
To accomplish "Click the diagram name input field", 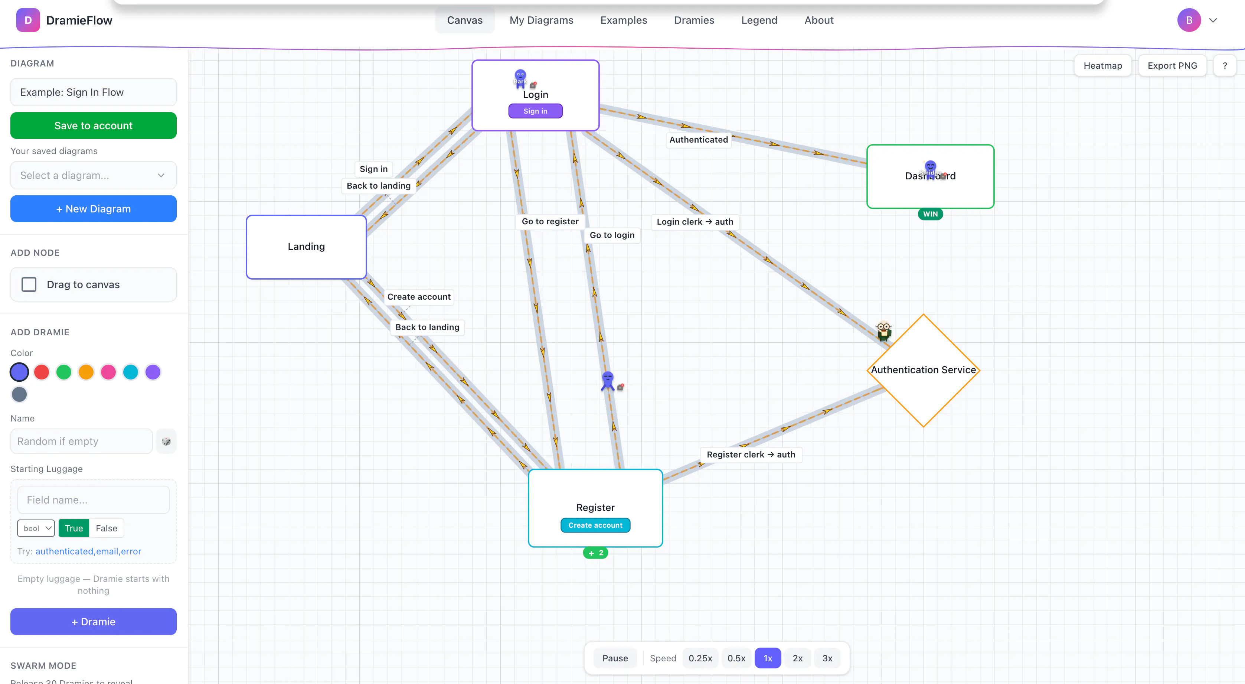I will [93, 92].
